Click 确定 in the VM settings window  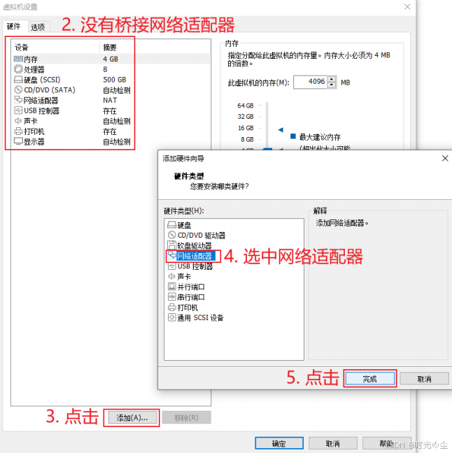(279, 443)
